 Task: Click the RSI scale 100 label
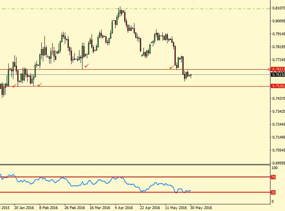[274, 168]
